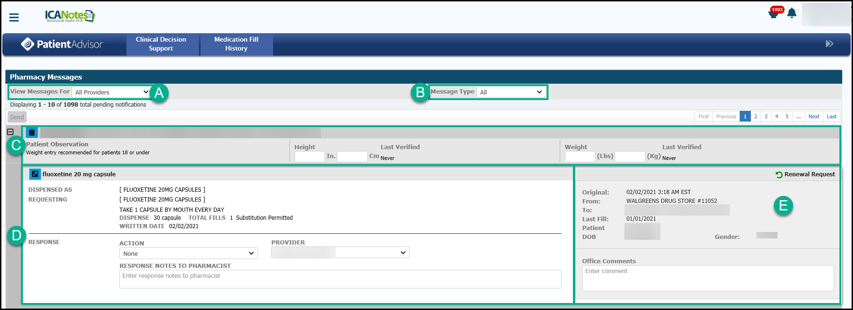Open the Message Type dropdown
853x310 pixels.
click(511, 92)
